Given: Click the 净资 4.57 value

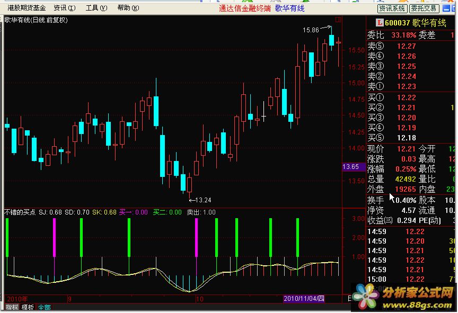Looking at the screenshot, I should [x=409, y=210].
